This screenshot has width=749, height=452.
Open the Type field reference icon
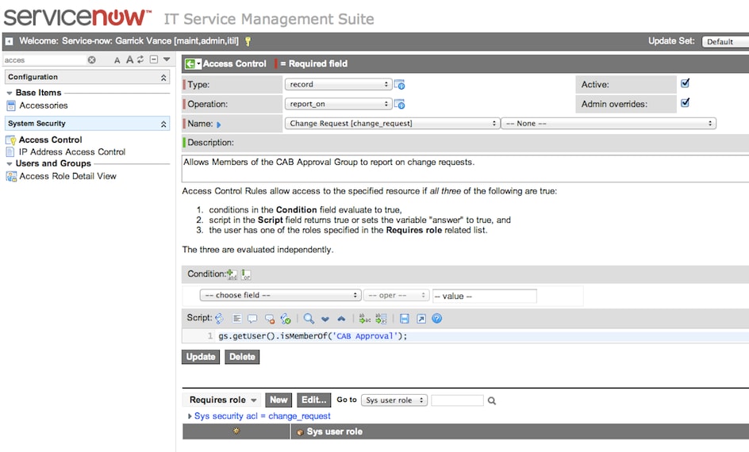coord(399,85)
